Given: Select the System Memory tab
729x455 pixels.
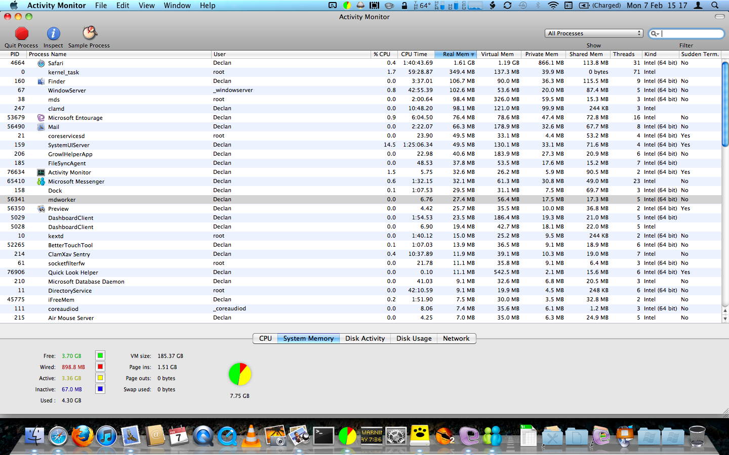Looking at the screenshot, I should pos(308,339).
